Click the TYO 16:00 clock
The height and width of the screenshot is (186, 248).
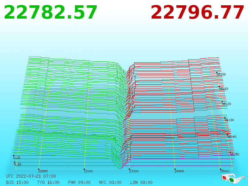[48, 182]
